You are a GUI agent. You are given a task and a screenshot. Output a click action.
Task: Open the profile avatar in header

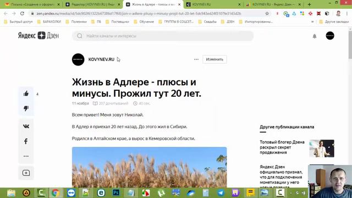[330, 36]
